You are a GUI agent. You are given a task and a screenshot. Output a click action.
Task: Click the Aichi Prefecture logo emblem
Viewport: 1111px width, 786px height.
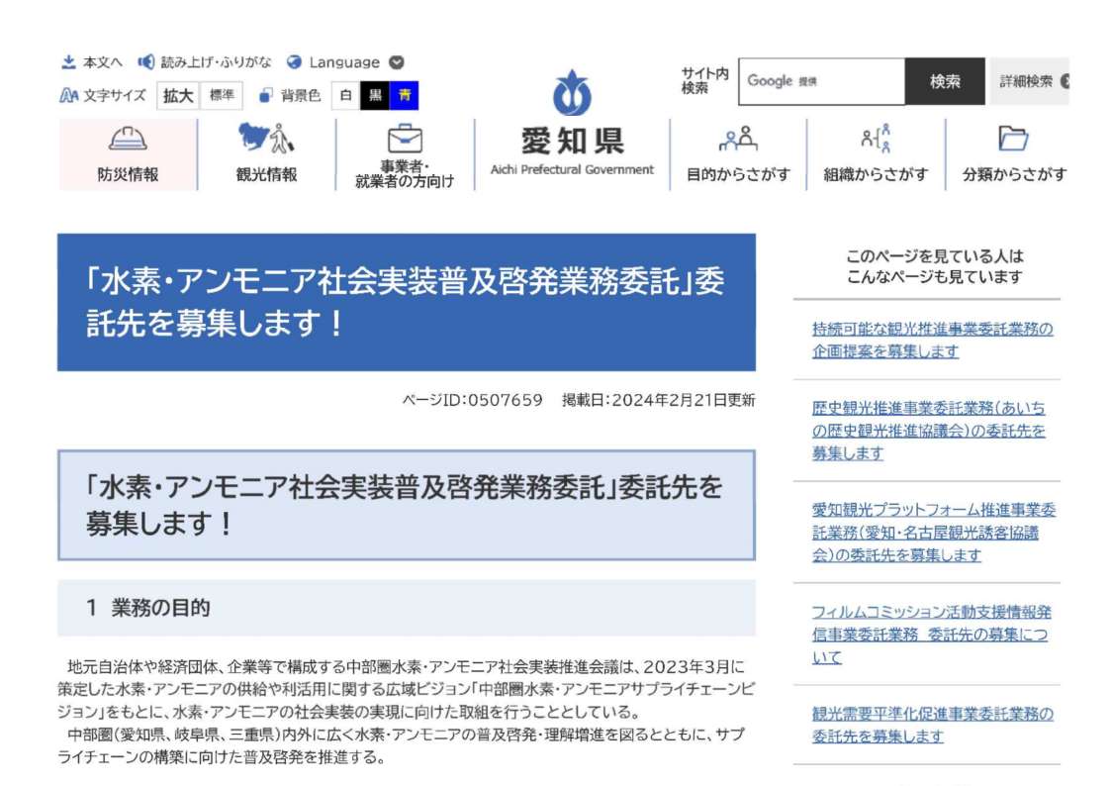click(572, 94)
